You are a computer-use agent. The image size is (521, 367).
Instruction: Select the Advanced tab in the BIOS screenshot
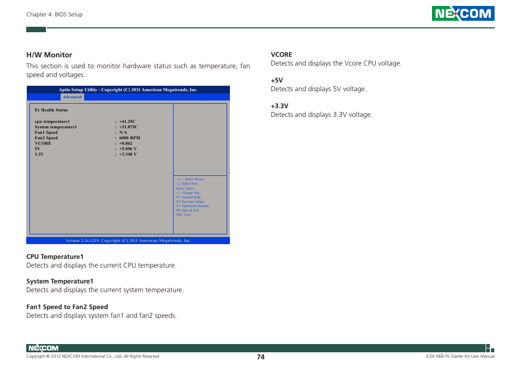[x=72, y=97]
